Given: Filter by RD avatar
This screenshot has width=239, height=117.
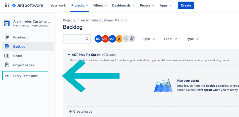Looking at the screenshot, I should [x=98, y=39].
